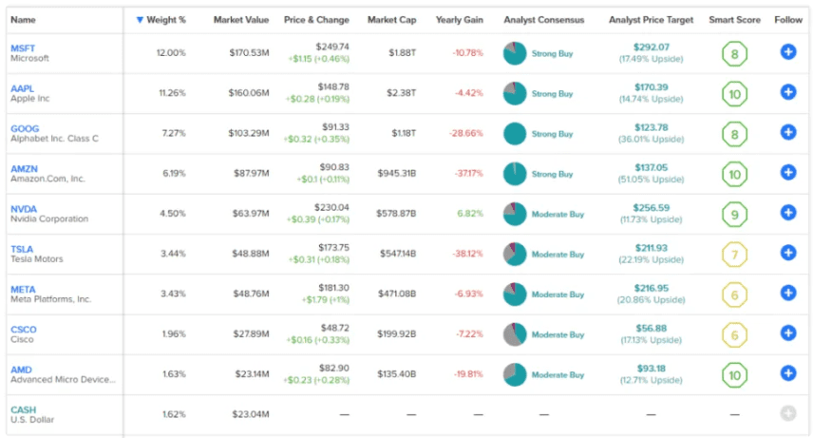Follow META using the plus icon
The height and width of the screenshot is (438, 813).
pos(788,294)
